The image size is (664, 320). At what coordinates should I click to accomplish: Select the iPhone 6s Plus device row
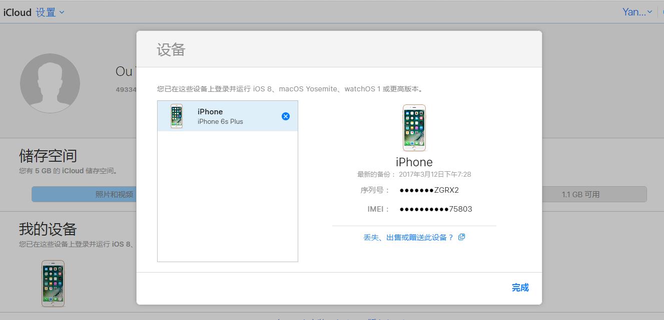[x=228, y=116]
